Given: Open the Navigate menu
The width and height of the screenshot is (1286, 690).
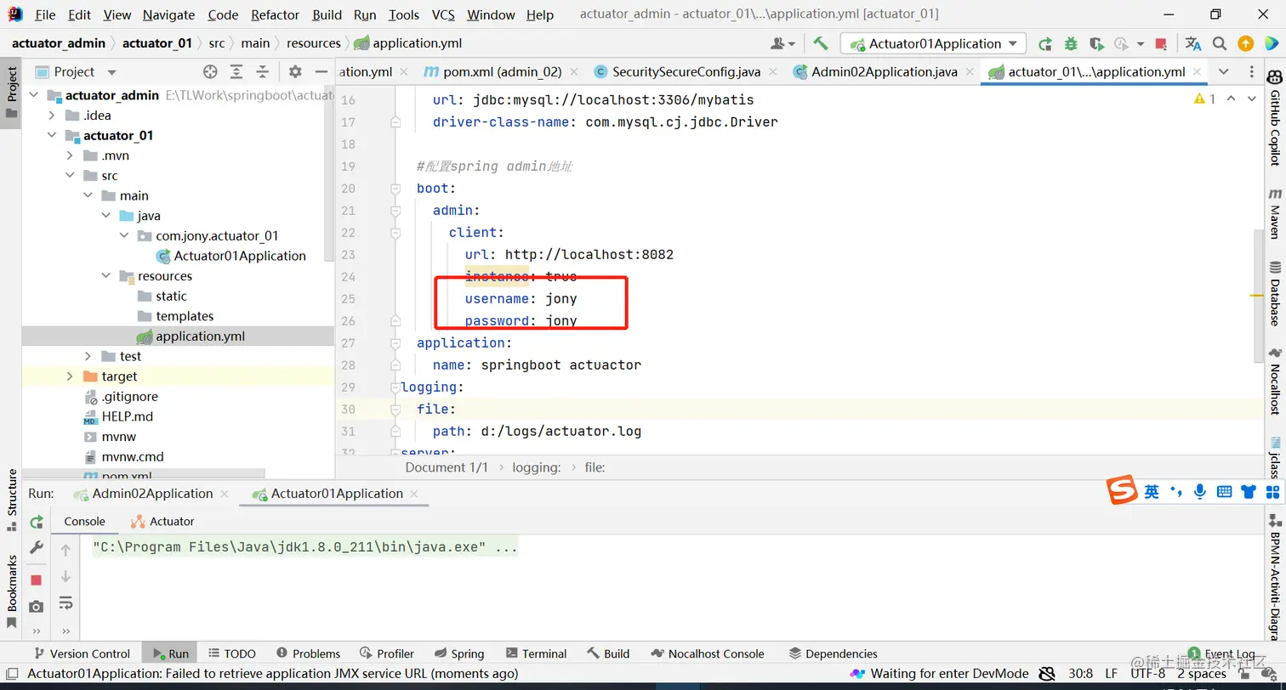Looking at the screenshot, I should coord(168,14).
